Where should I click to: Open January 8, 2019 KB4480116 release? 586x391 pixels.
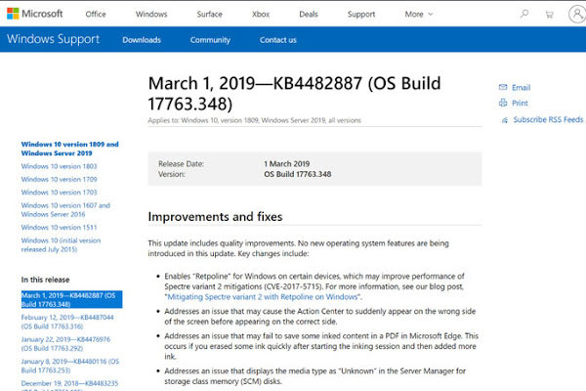tap(70, 366)
